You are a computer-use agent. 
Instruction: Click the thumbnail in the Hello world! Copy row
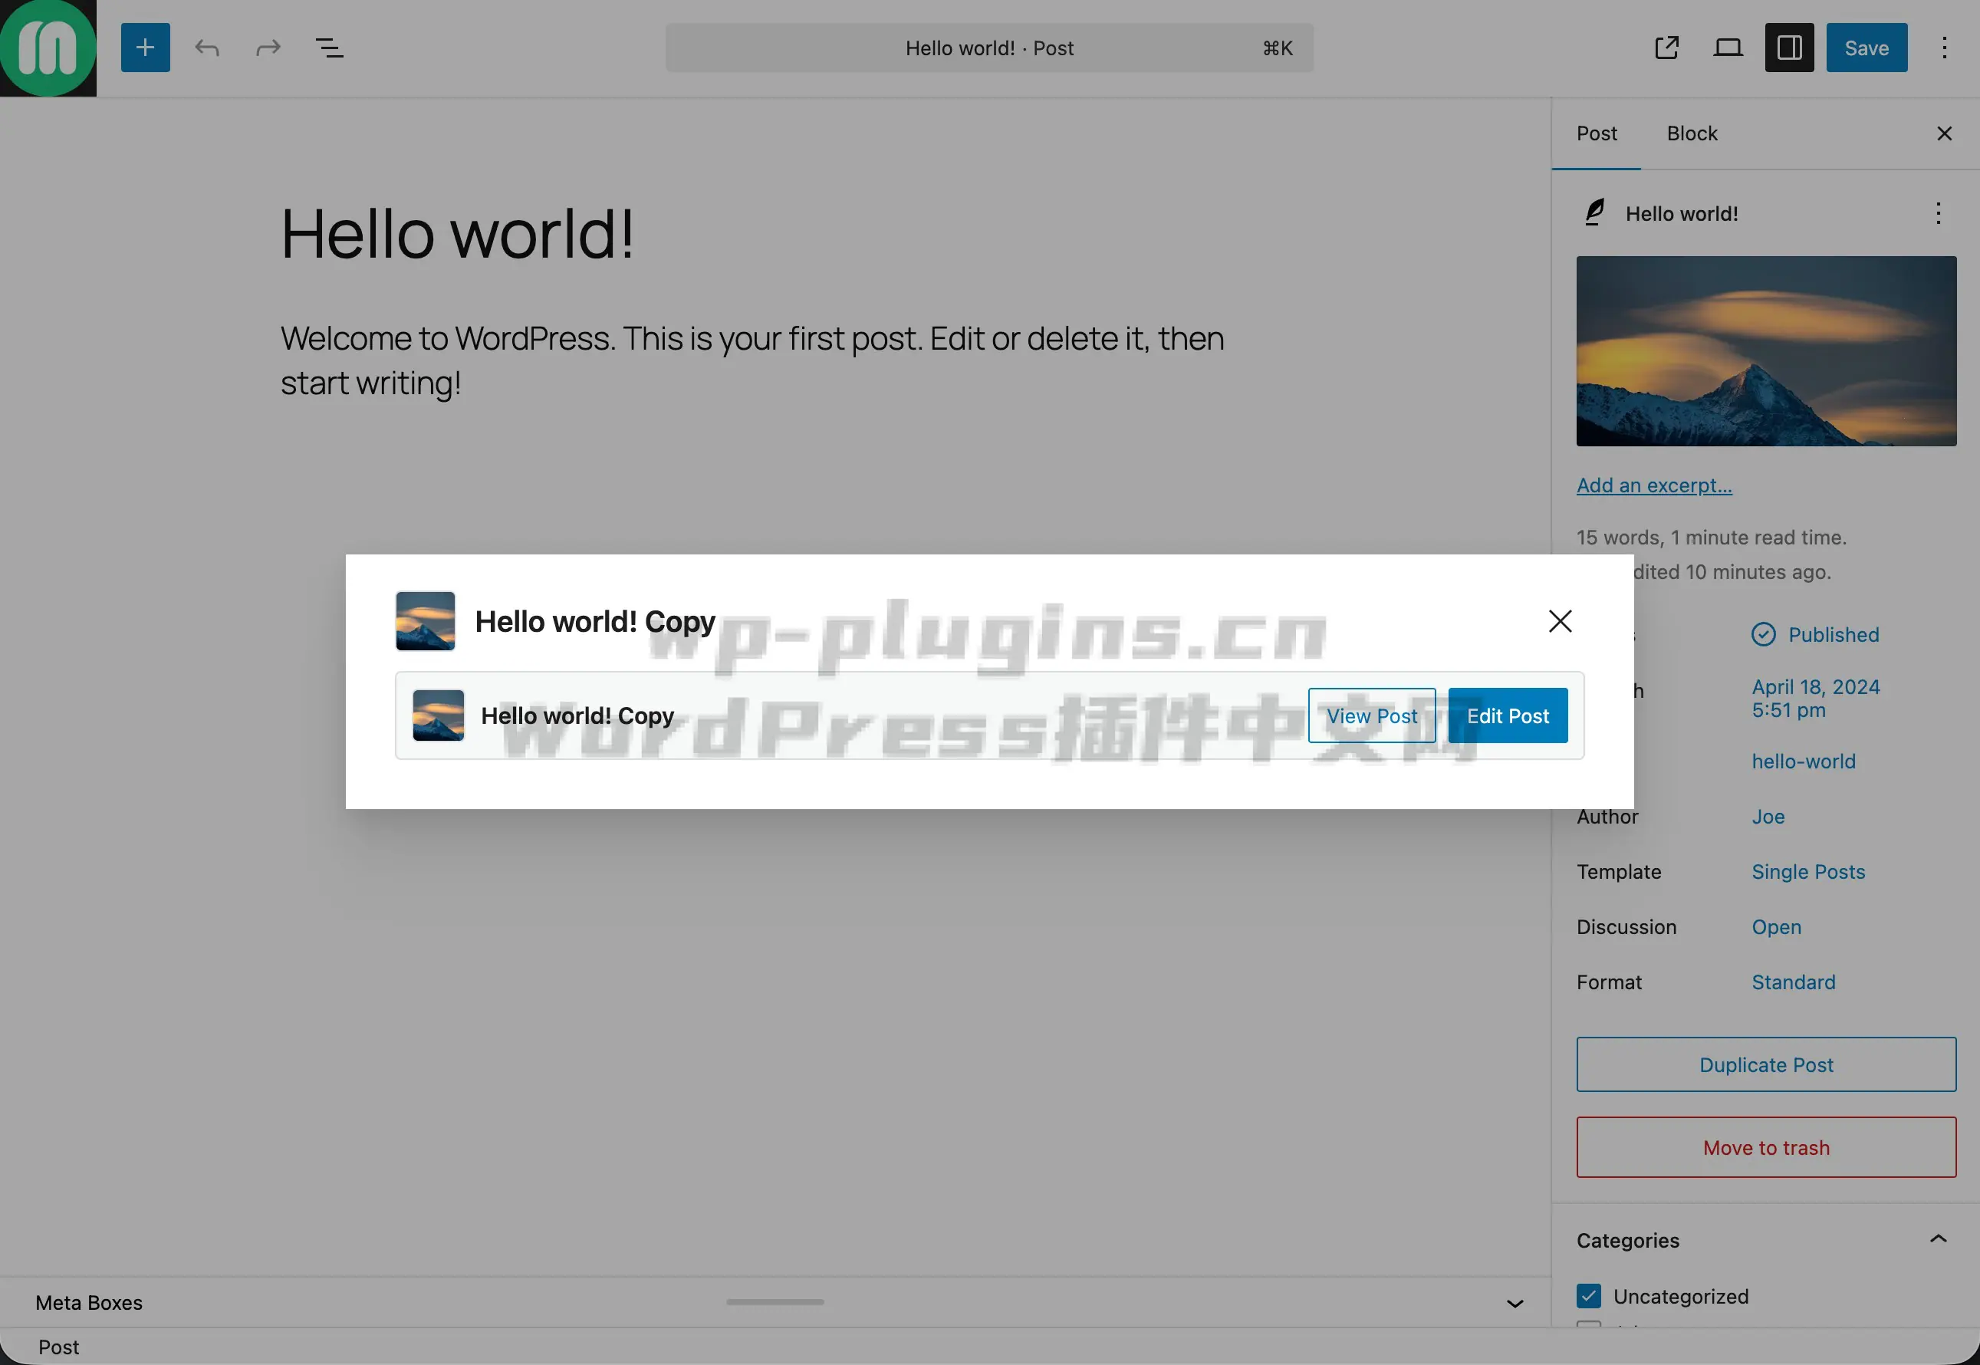tap(438, 715)
